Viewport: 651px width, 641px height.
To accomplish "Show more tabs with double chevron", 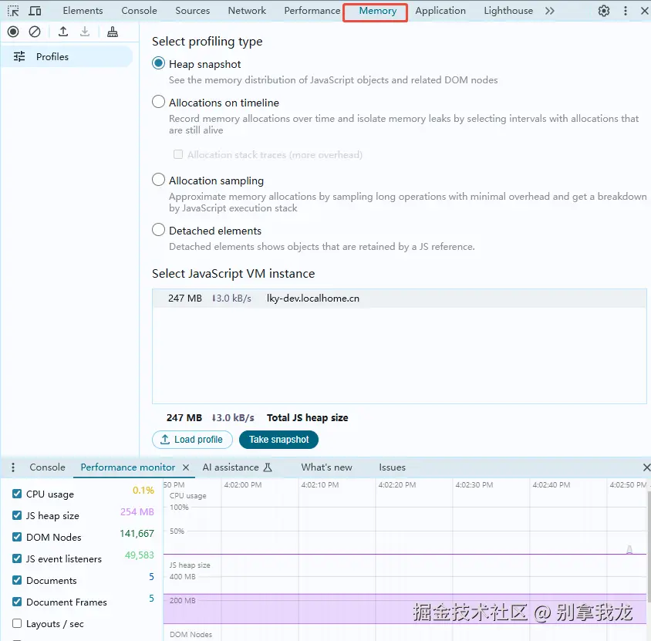I will [550, 11].
